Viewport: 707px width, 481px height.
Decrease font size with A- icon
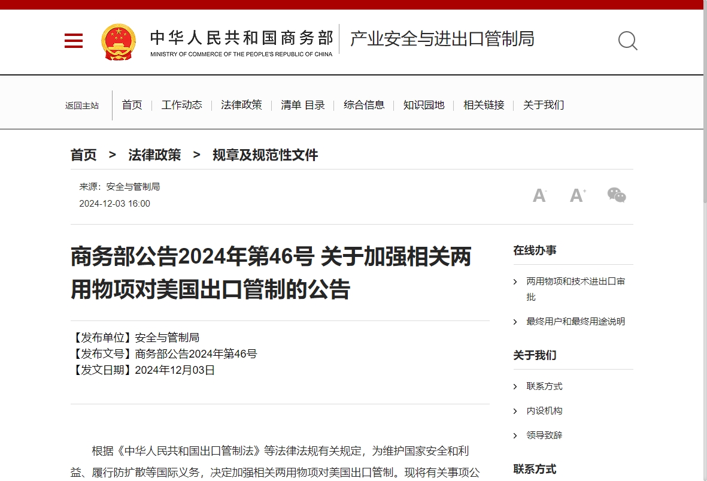pos(539,195)
